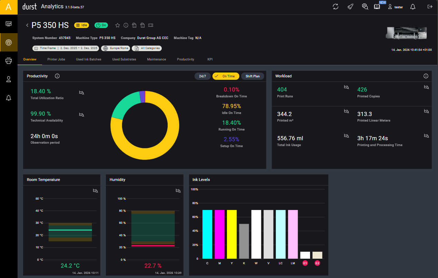Switch to the Maintenance tab
Image resolution: width=438 pixels, height=278 pixels.
pyautogui.click(x=156, y=59)
